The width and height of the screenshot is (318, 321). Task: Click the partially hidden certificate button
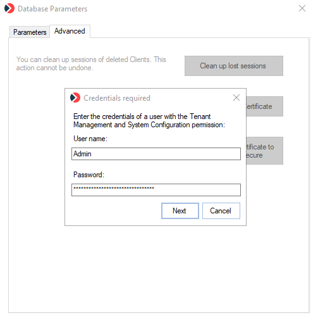pyautogui.click(x=264, y=106)
